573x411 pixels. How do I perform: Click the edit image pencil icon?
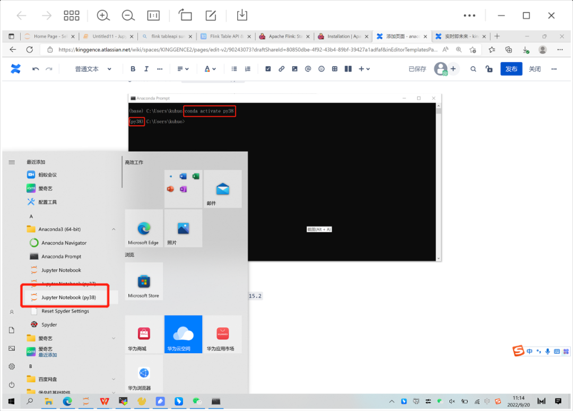pos(211,15)
